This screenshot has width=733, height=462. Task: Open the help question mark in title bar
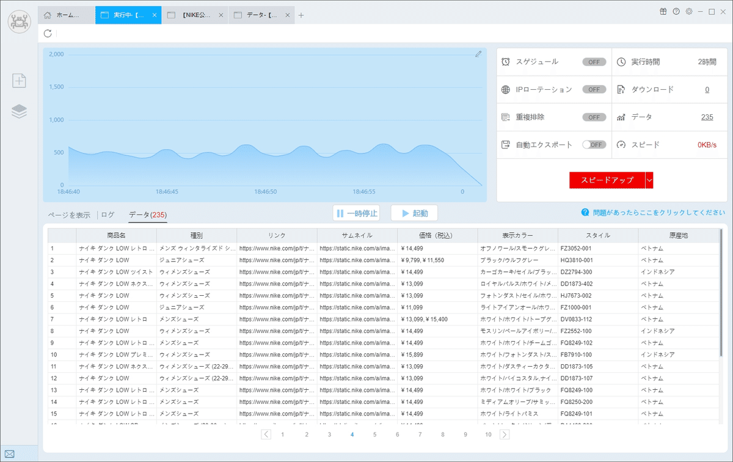pos(676,12)
